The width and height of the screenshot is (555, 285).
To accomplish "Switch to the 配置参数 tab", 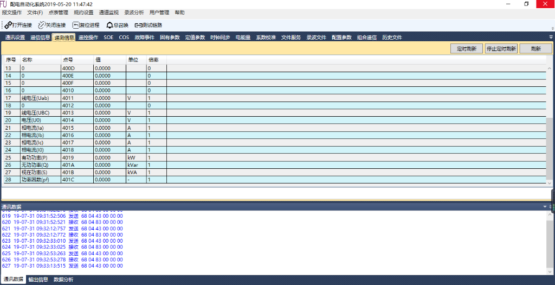I will click(341, 37).
